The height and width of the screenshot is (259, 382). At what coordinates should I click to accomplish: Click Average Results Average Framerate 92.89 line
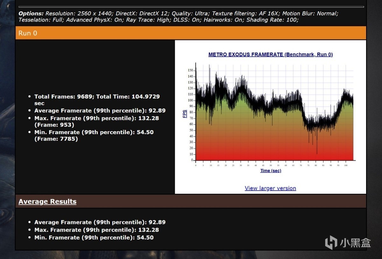pyautogui.click(x=100, y=222)
